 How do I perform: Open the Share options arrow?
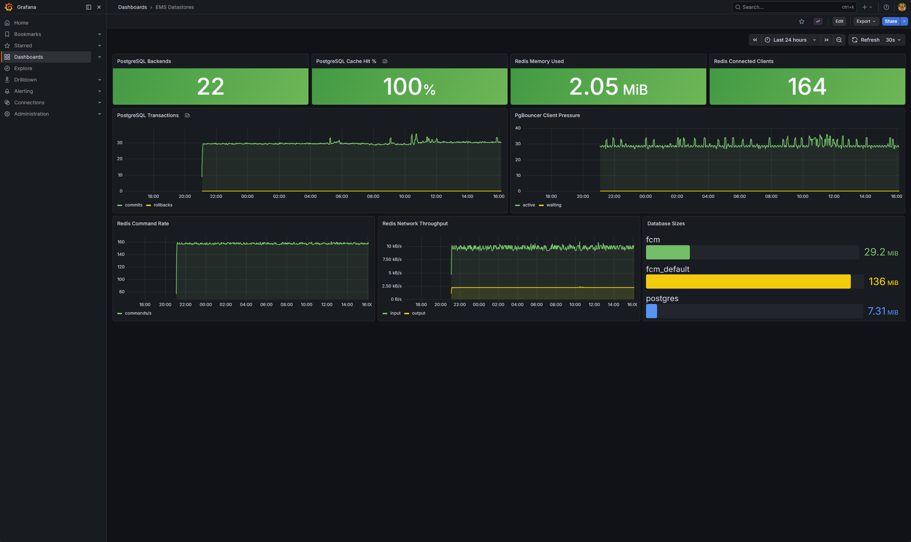click(x=904, y=21)
